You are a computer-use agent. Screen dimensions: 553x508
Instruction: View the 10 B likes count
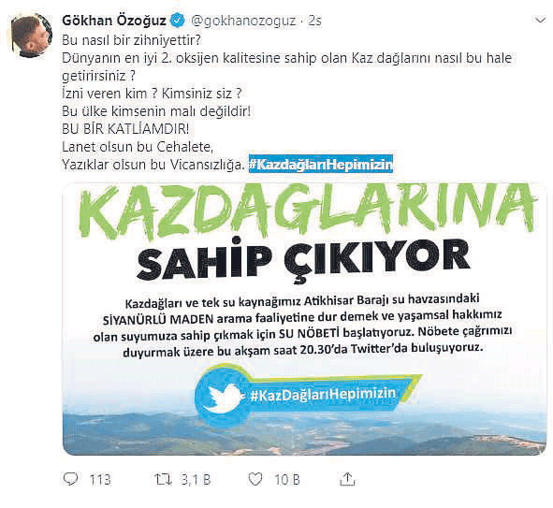tap(287, 480)
